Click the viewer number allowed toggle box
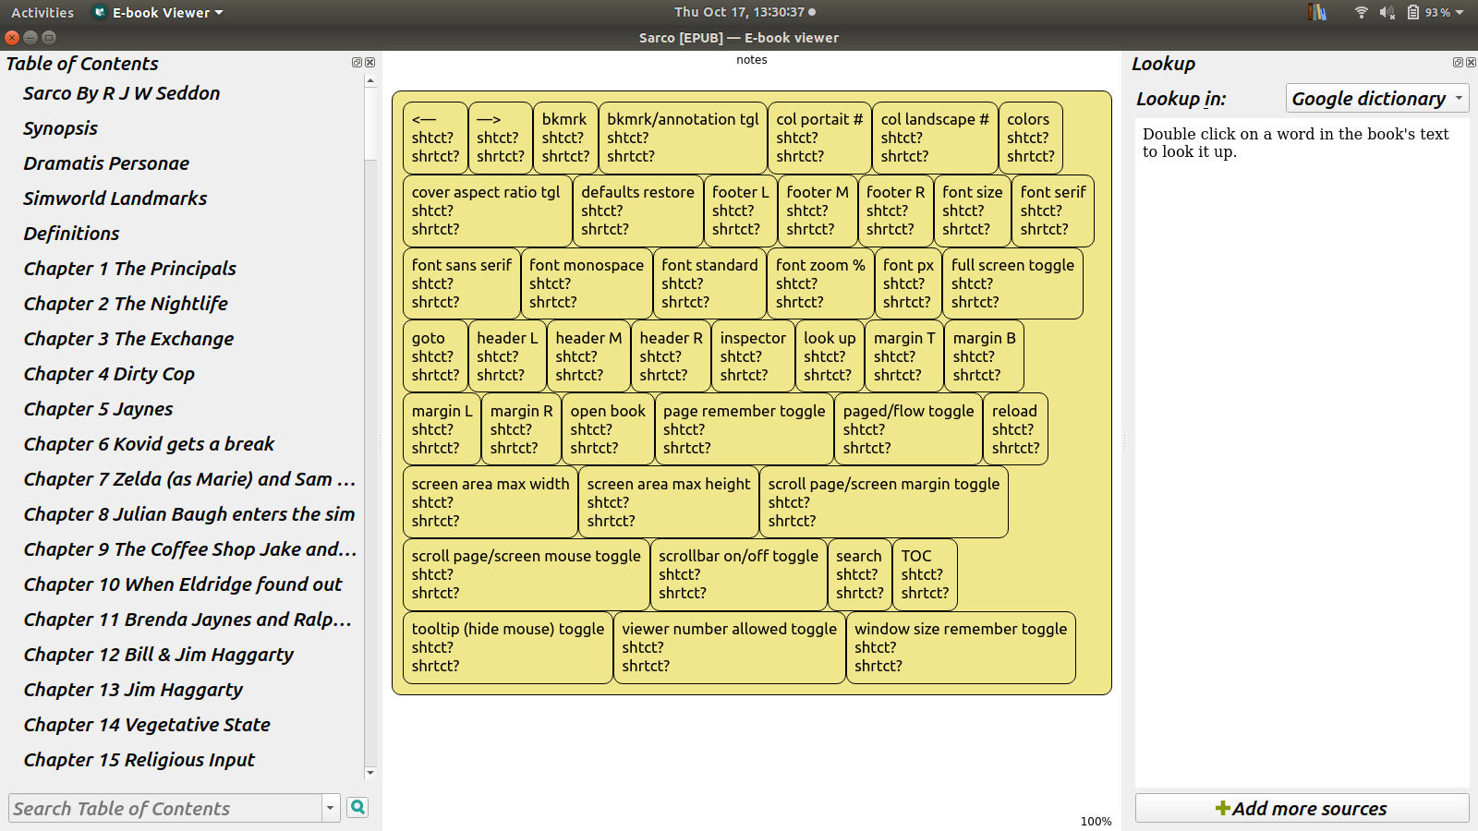 click(x=730, y=647)
